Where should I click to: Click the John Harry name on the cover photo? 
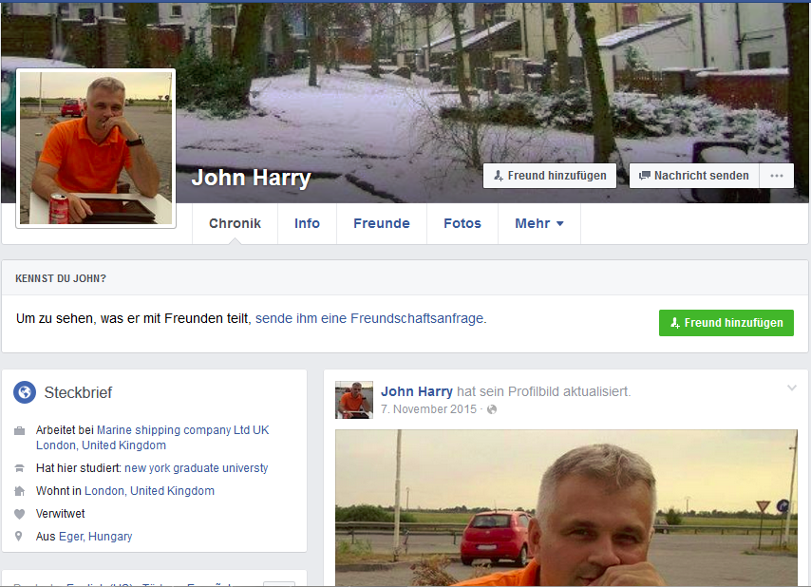click(251, 178)
